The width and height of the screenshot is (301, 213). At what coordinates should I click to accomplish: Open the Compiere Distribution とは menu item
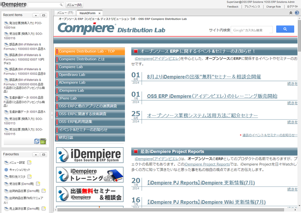[x=90, y=59]
